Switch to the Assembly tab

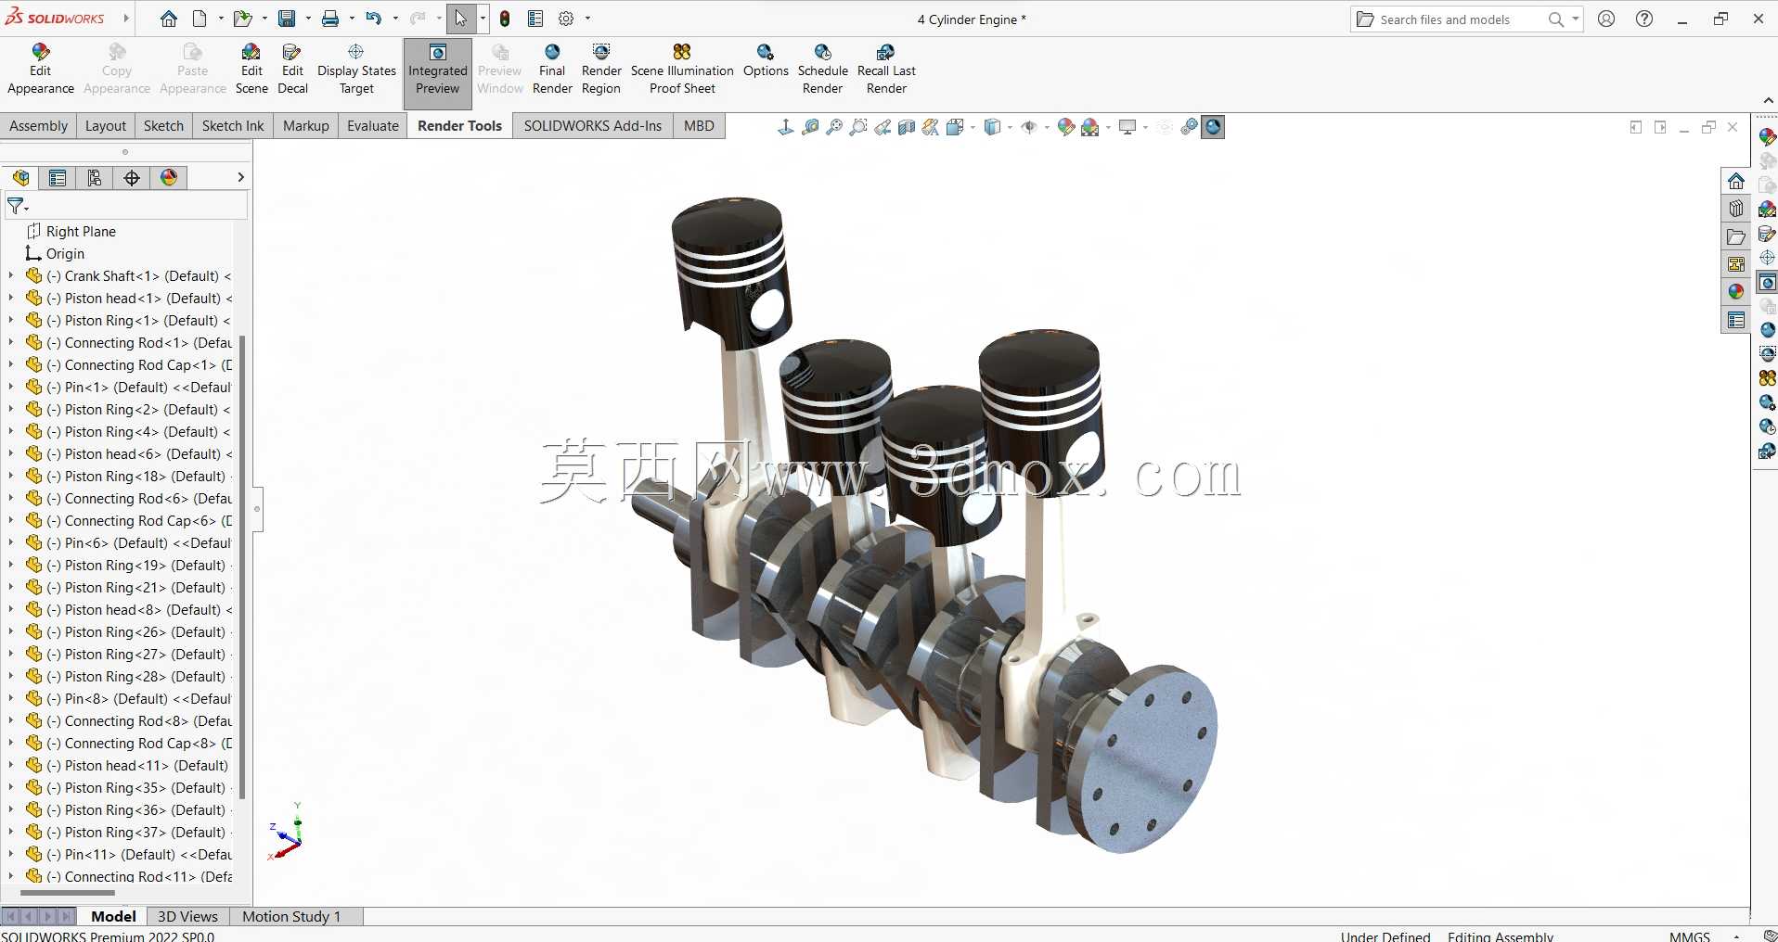pyautogui.click(x=38, y=126)
